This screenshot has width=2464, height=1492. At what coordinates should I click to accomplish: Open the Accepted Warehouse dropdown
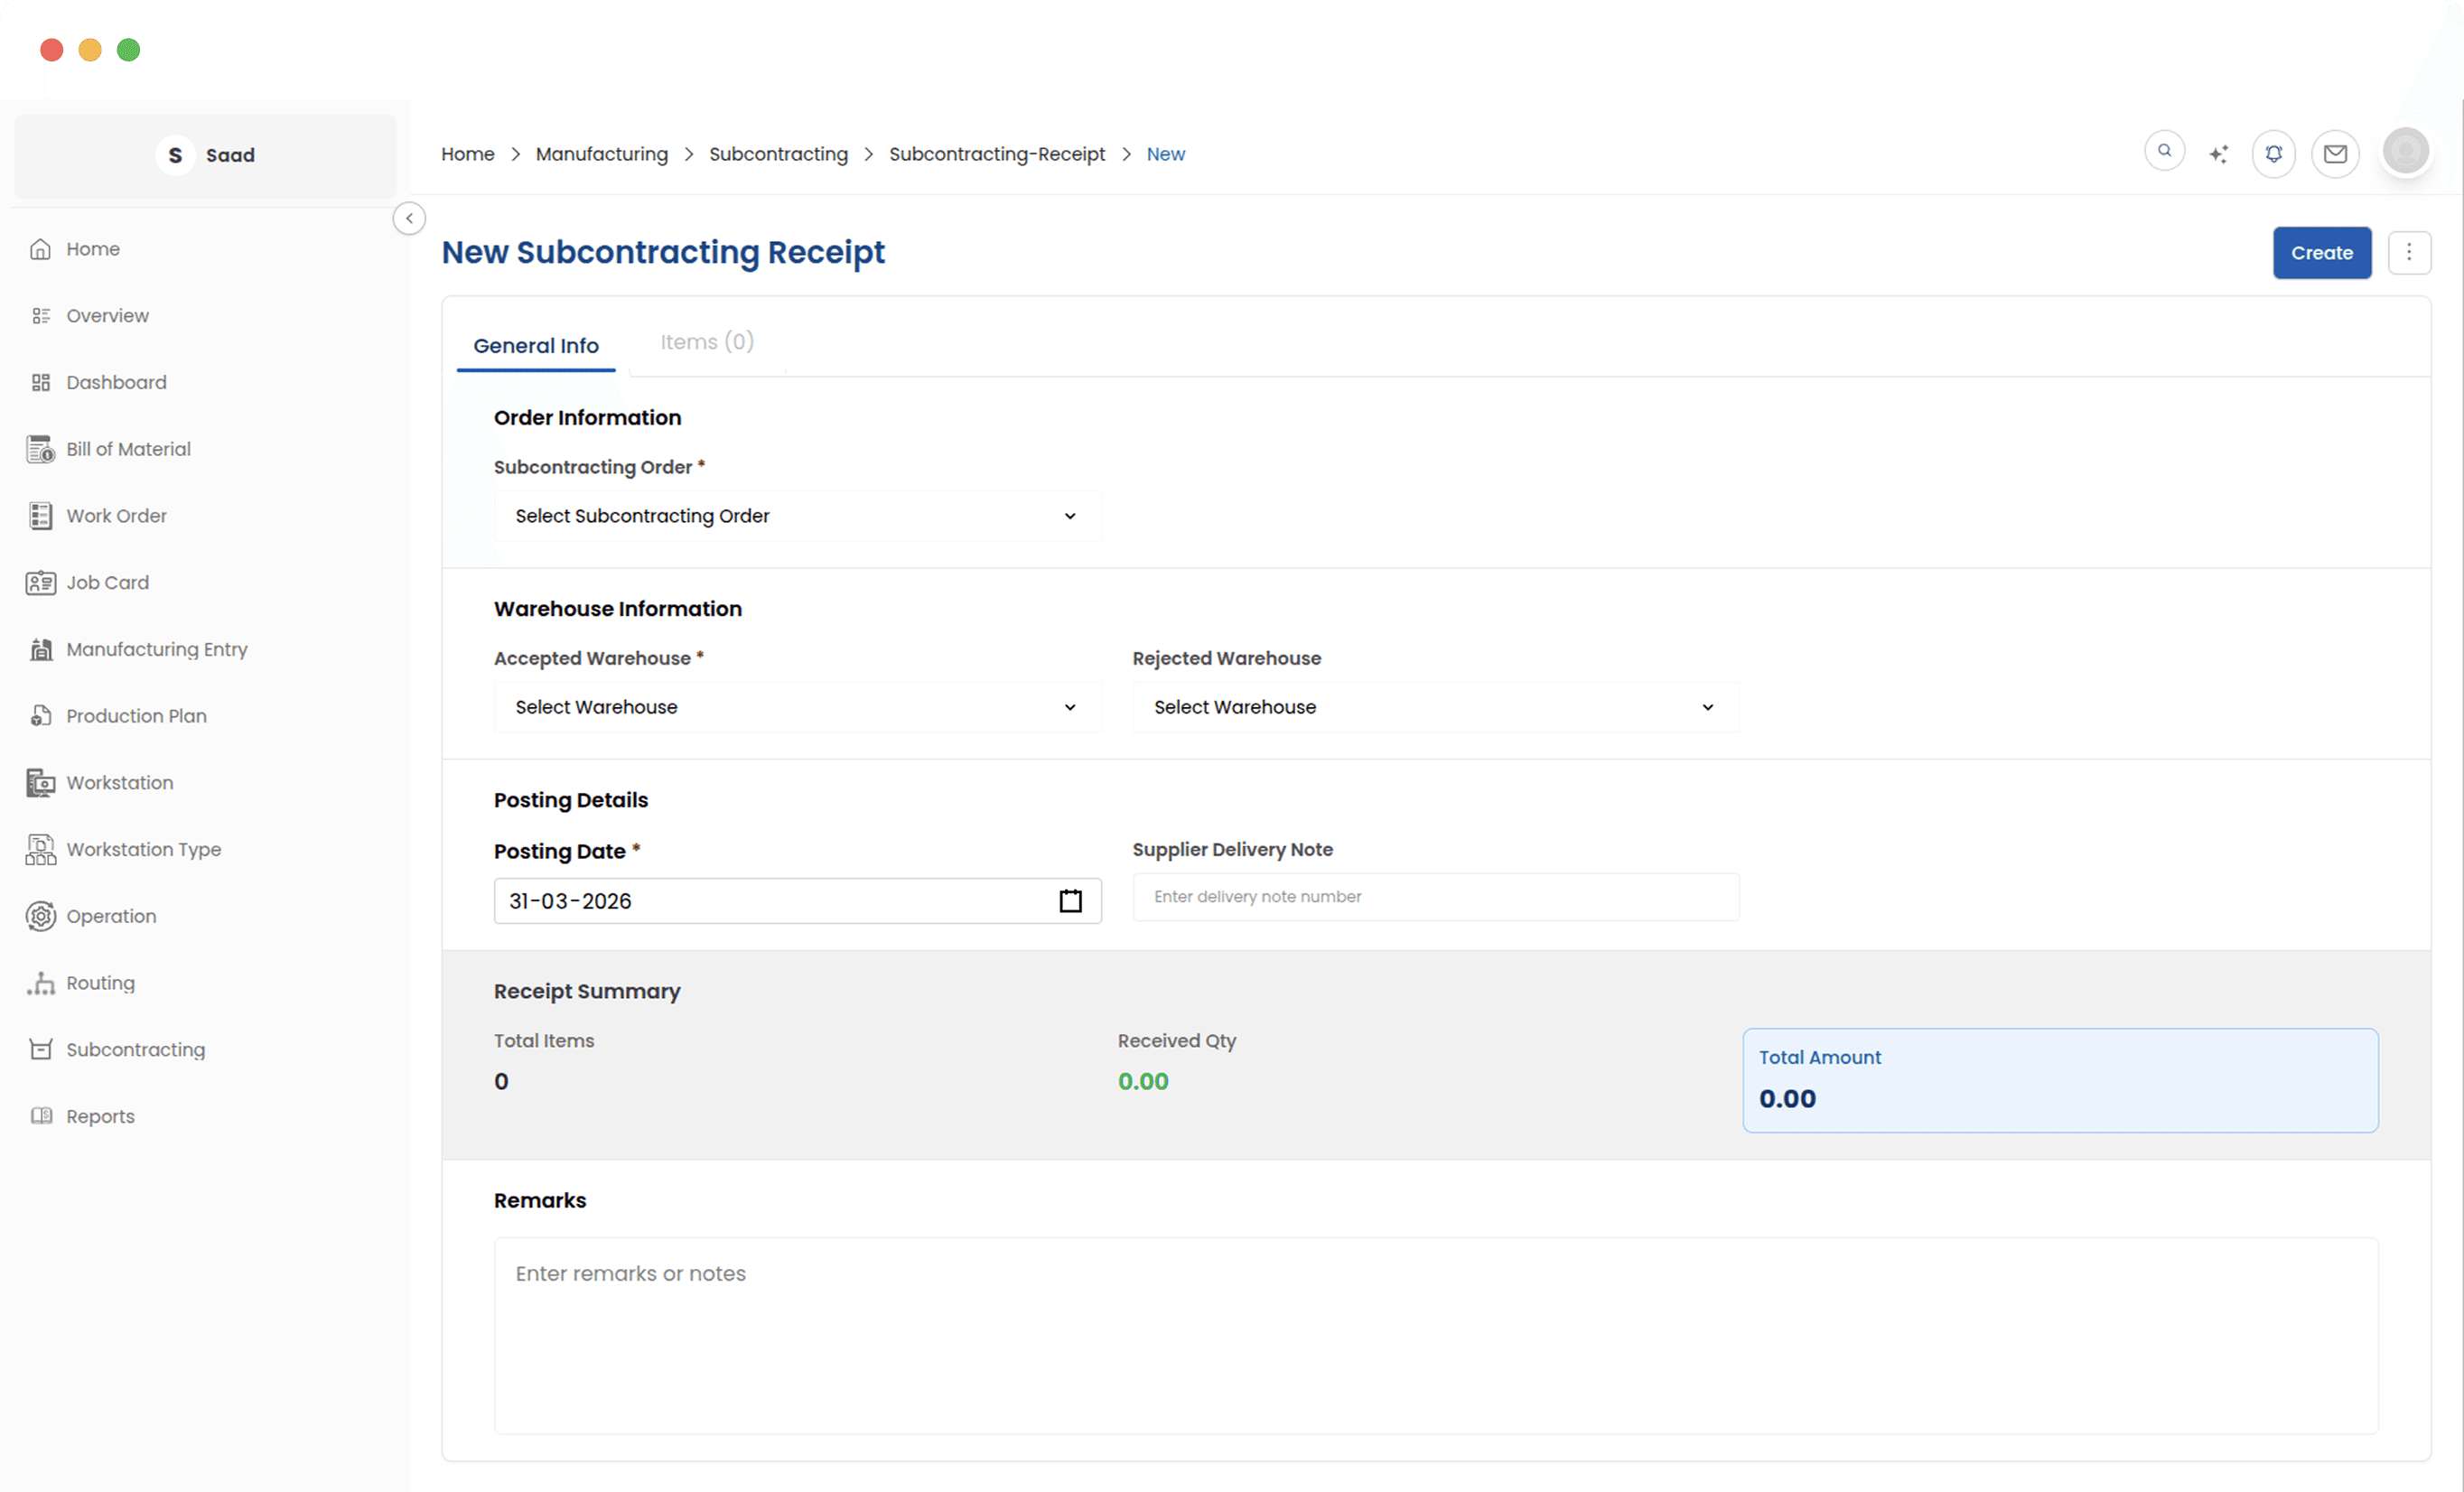coord(797,707)
